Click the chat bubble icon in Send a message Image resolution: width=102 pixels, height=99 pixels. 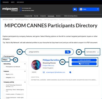(x=80, y=64)
